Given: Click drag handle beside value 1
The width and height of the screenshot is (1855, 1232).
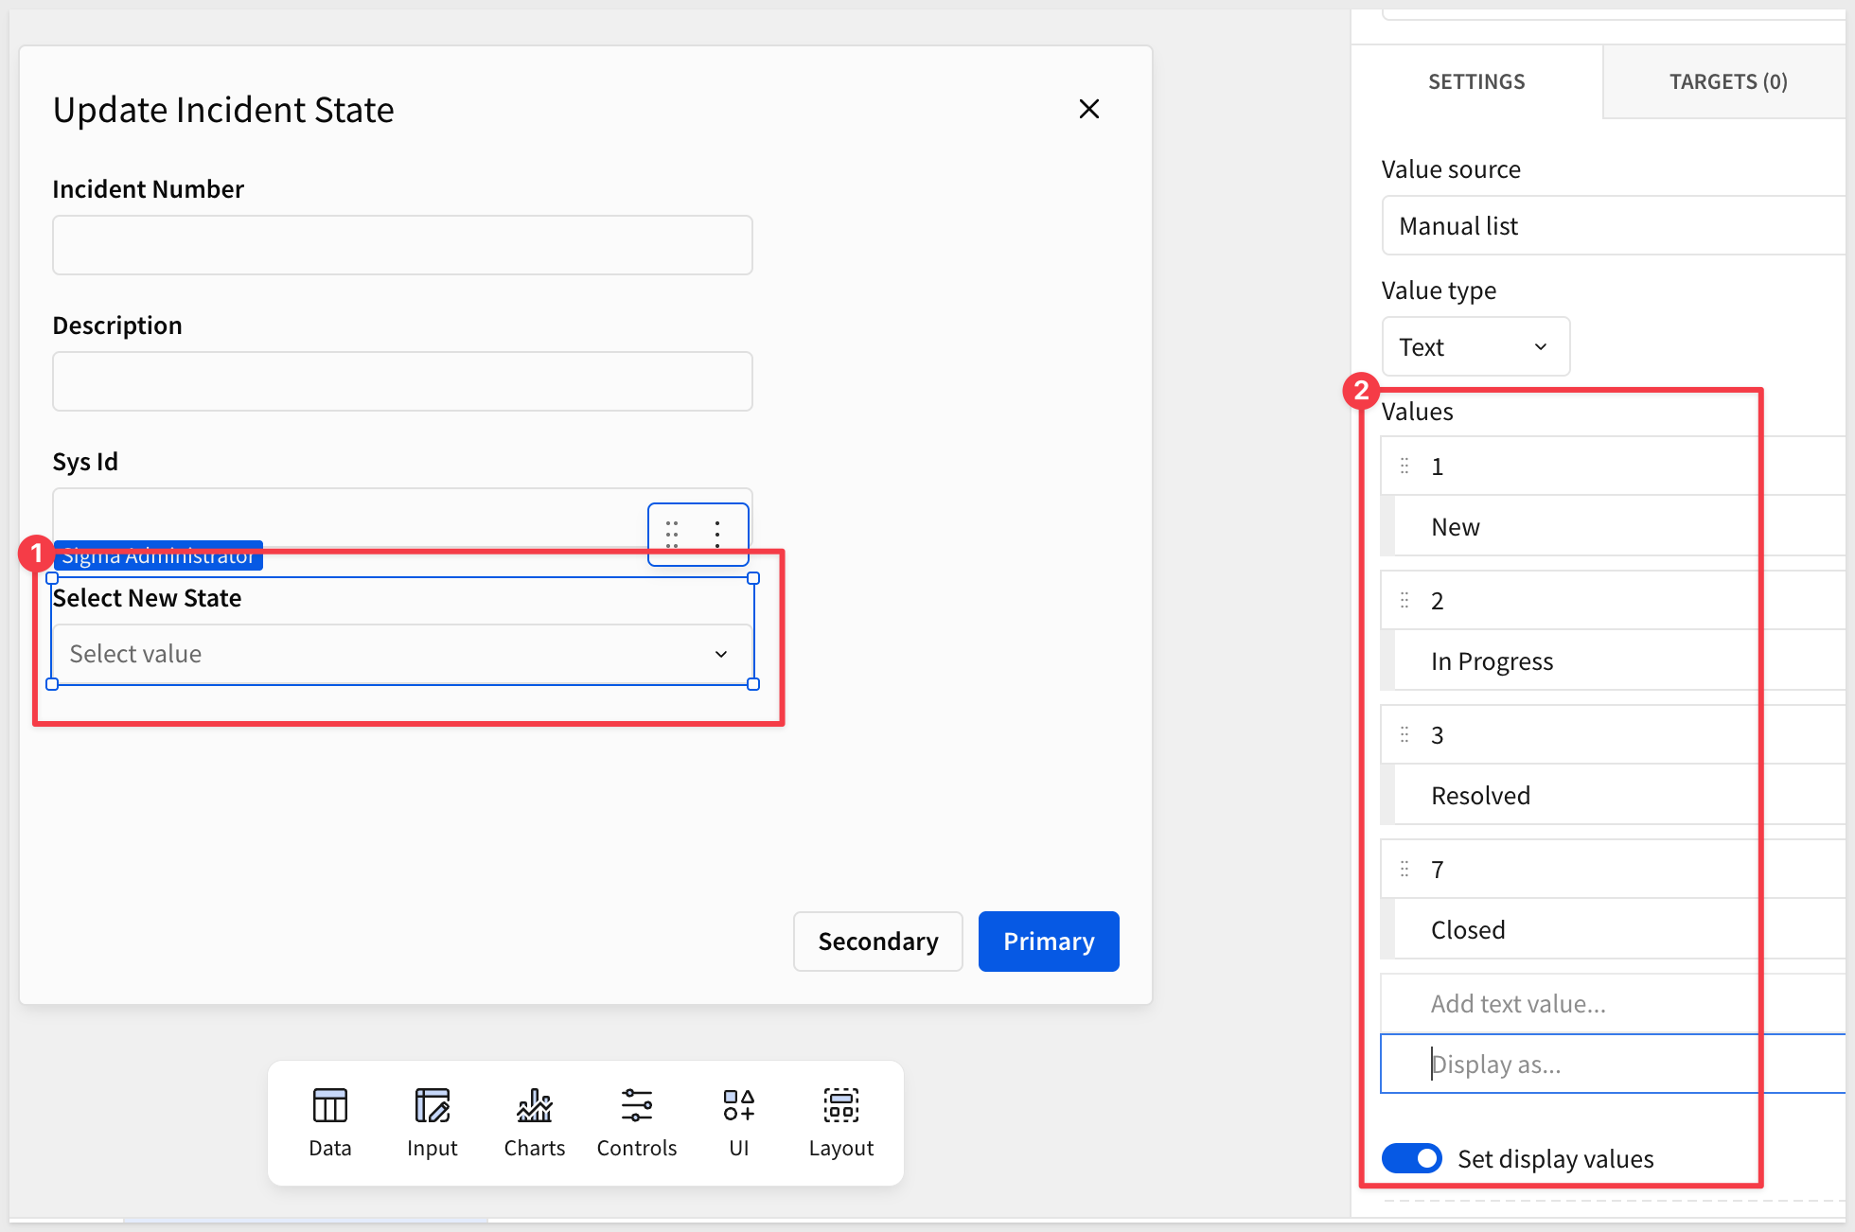Looking at the screenshot, I should tap(1404, 466).
